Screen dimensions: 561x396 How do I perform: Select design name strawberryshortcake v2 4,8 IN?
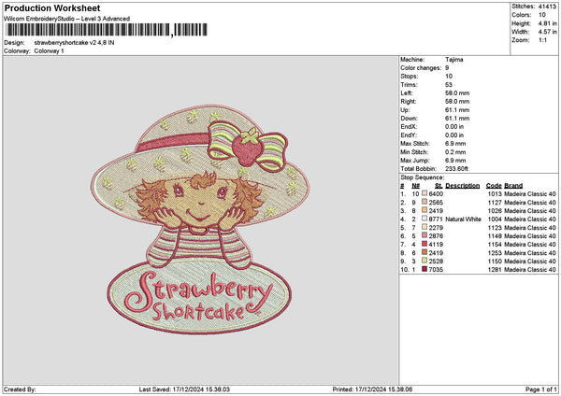(x=74, y=43)
